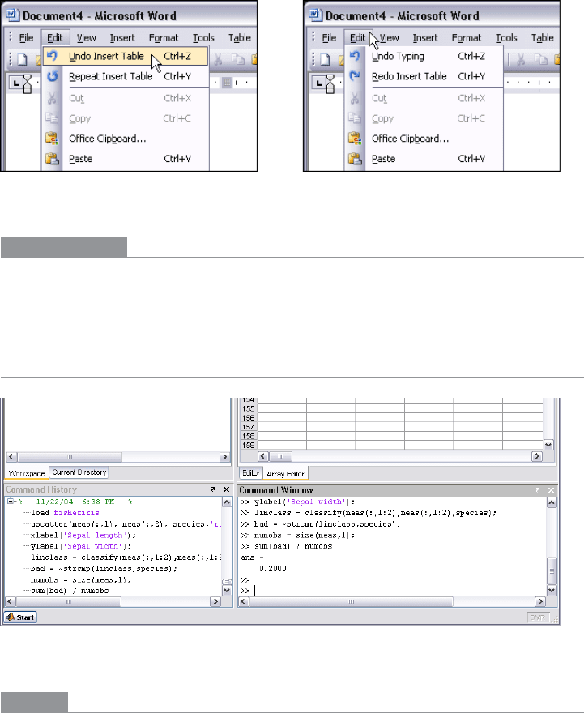
Task: Click toolbar Copy icon in Word window showing Undo Typing
Action: [540, 60]
